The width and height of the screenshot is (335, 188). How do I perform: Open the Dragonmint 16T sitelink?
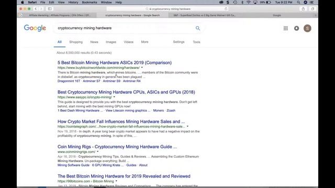pyautogui.click(x=69, y=81)
